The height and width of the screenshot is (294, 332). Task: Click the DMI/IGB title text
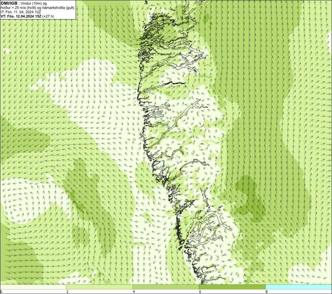tap(9, 3)
